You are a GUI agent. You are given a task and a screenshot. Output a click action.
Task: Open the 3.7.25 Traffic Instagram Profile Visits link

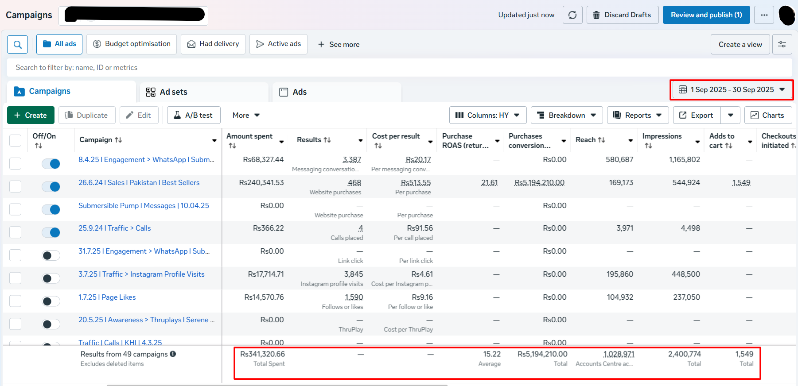[x=141, y=274]
